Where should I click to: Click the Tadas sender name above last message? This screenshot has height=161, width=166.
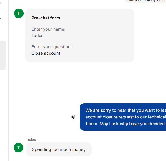pyautogui.click(x=31, y=139)
